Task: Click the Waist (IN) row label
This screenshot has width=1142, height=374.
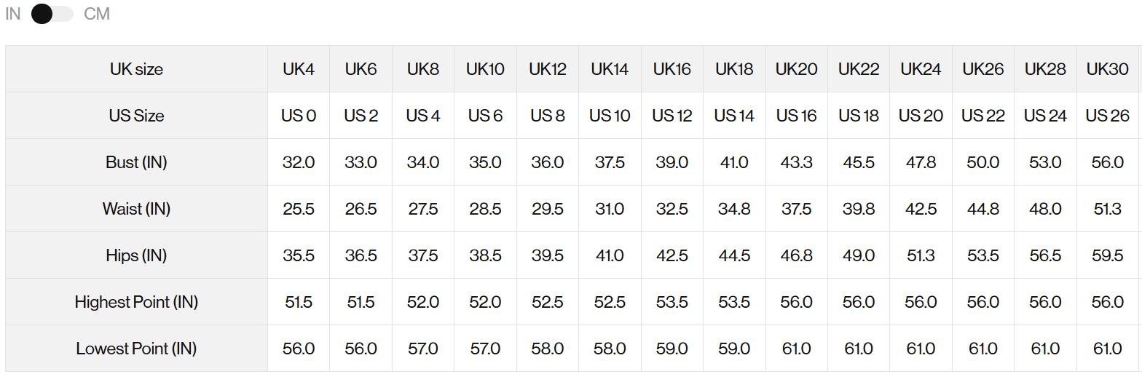Action: (x=136, y=209)
